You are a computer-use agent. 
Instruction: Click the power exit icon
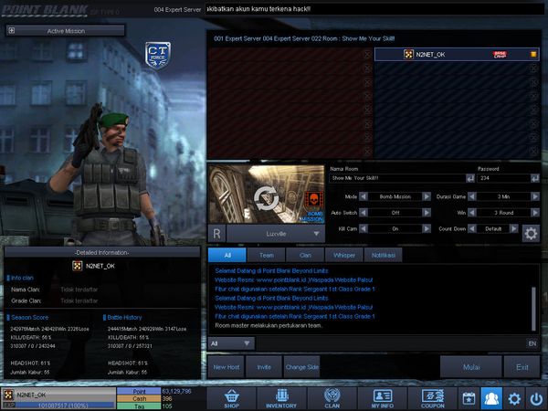[x=536, y=398]
